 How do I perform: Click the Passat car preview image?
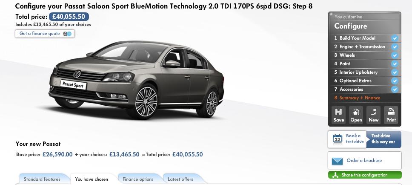136,79
